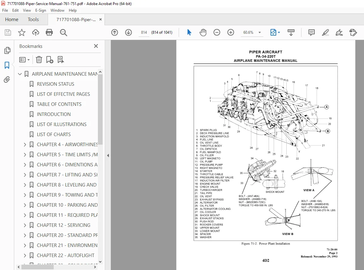This screenshot has width=364, height=270.
Task: Find the current bookmark icon
Action: [x=61, y=60]
